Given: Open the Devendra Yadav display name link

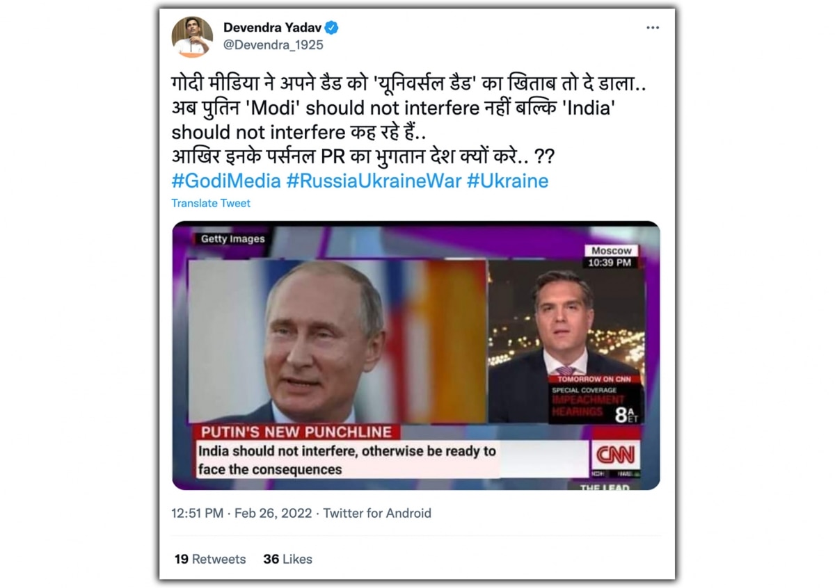Looking at the screenshot, I should coord(271,28).
